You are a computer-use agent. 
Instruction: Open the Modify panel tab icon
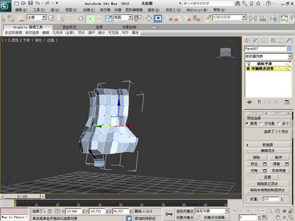click(x=255, y=40)
